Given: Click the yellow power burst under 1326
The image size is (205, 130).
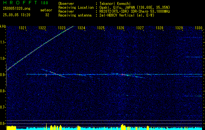Looking at the screenshot, I should [x=123, y=127].
